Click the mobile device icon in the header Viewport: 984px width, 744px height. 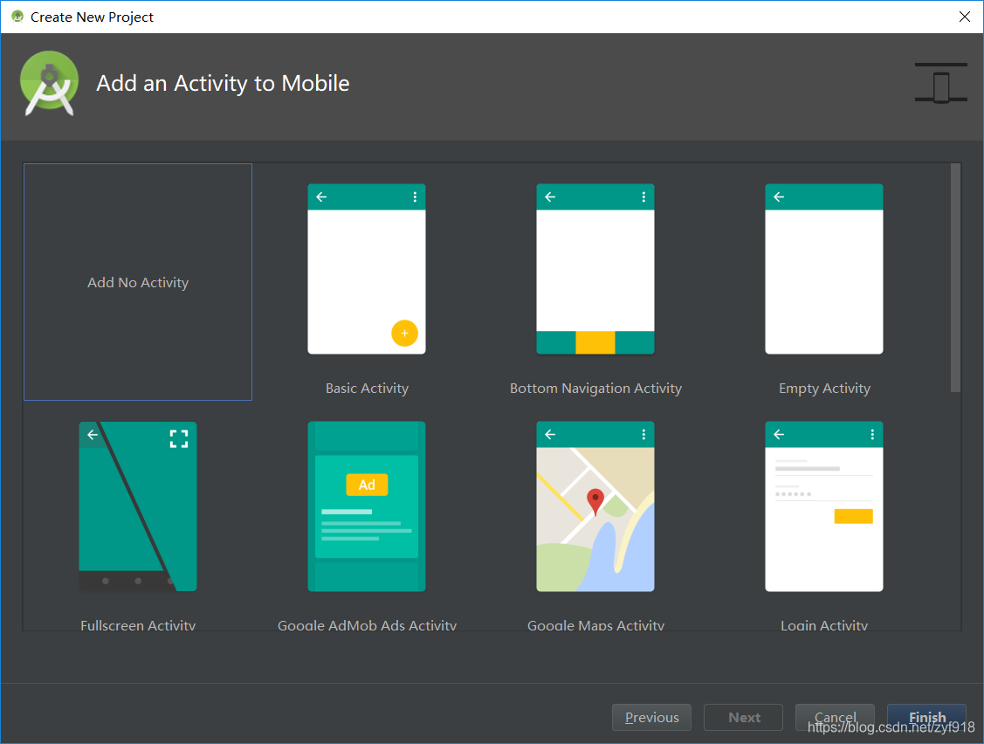[940, 84]
